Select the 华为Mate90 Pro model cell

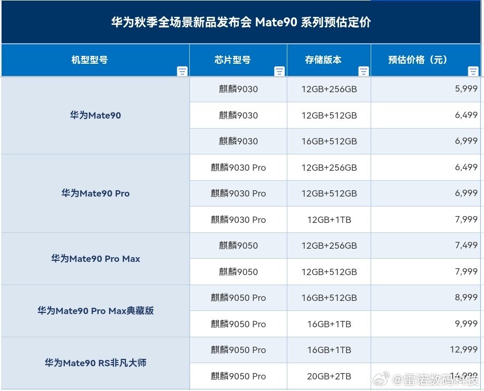click(95, 193)
